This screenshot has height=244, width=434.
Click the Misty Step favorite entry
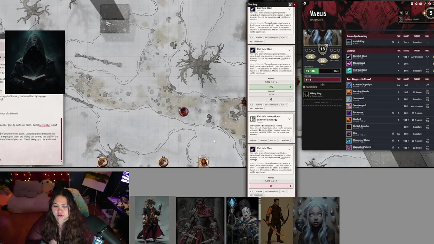coord(322,95)
